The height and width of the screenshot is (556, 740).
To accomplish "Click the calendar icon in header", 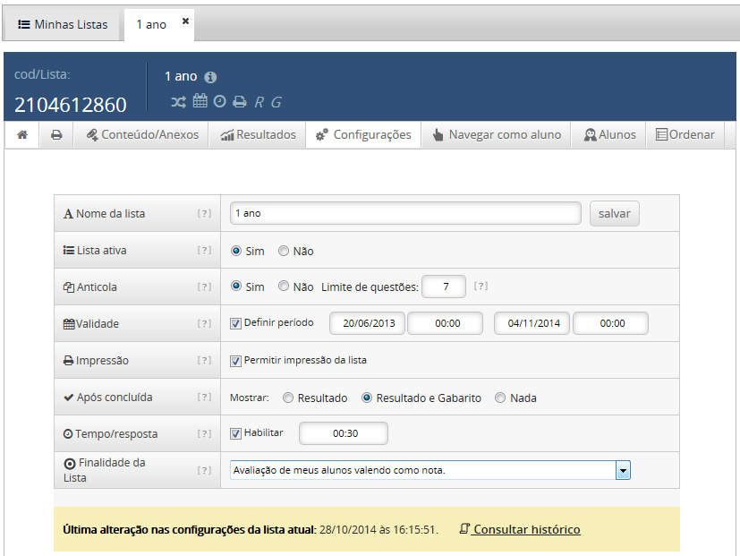I will (x=200, y=101).
